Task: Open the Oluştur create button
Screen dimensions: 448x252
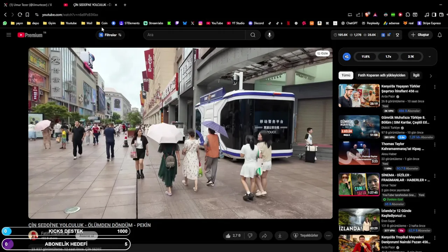Action: coord(420,35)
